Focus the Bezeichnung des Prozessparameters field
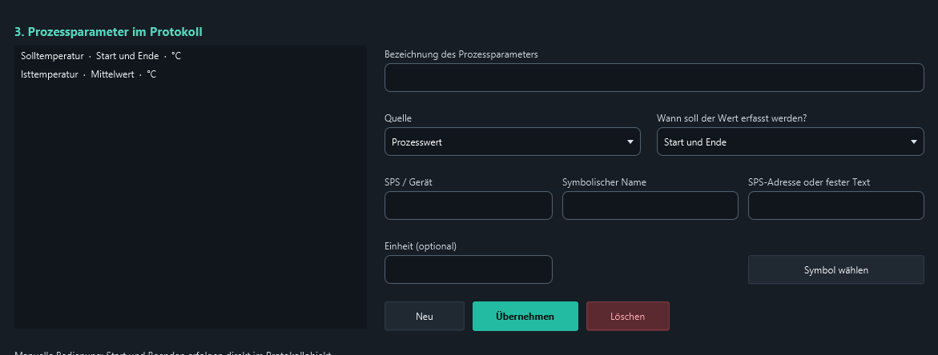 [x=654, y=78]
